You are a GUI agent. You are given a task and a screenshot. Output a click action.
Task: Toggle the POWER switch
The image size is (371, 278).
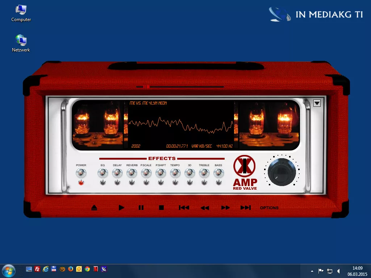tap(81, 174)
